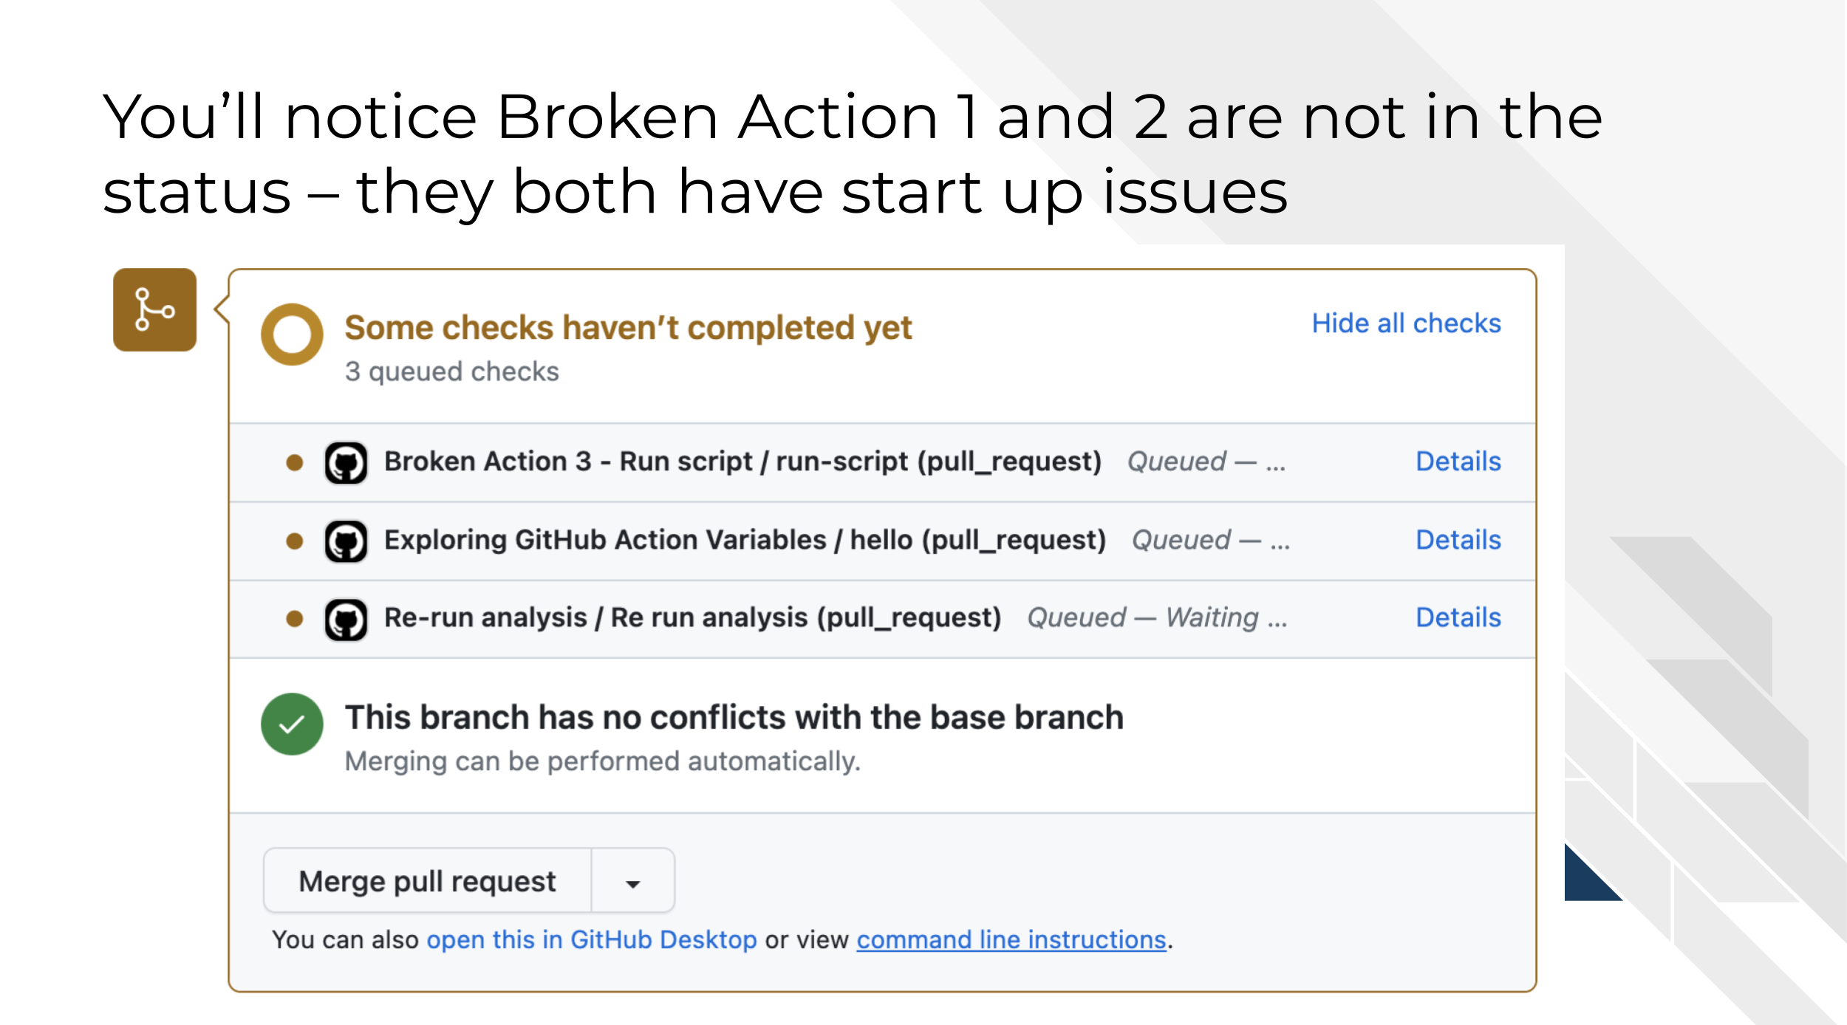
Task: Open Details for Exploring GitHub Action Variables
Action: (1458, 540)
